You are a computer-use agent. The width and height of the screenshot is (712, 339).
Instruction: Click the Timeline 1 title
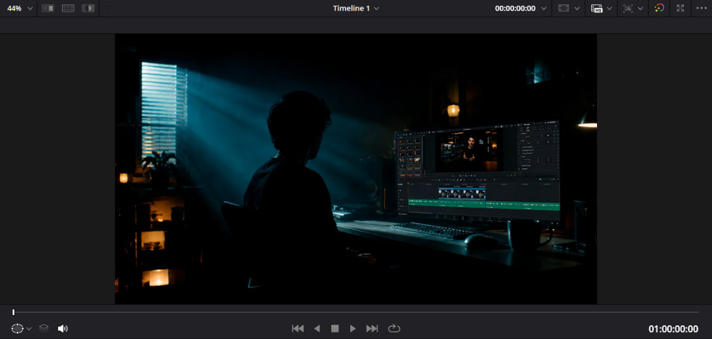tap(351, 8)
